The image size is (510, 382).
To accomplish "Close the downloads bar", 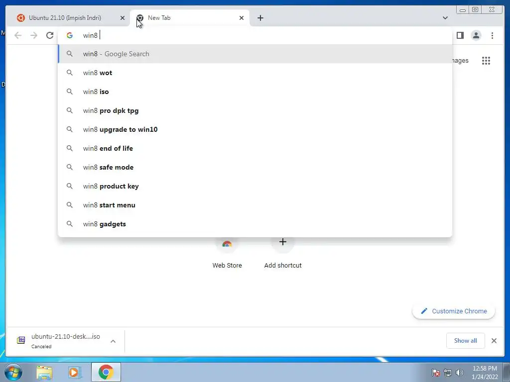I will coord(494,341).
